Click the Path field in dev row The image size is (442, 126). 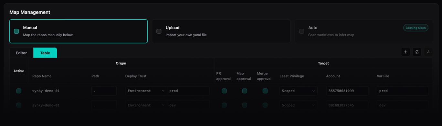click(104, 105)
